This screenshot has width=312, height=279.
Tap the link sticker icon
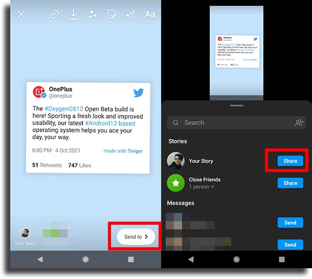pos(54,14)
